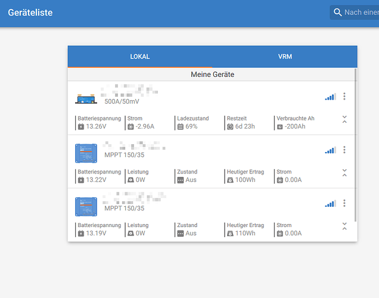Click second MPPT 150/35 charger image
Image resolution: width=379 pixels, height=298 pixels.
click(x=86, y=206)
